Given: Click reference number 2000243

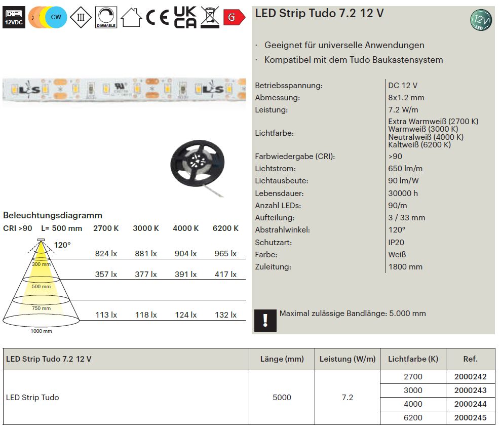Looking at the screenshot, I should coord(470,391).
